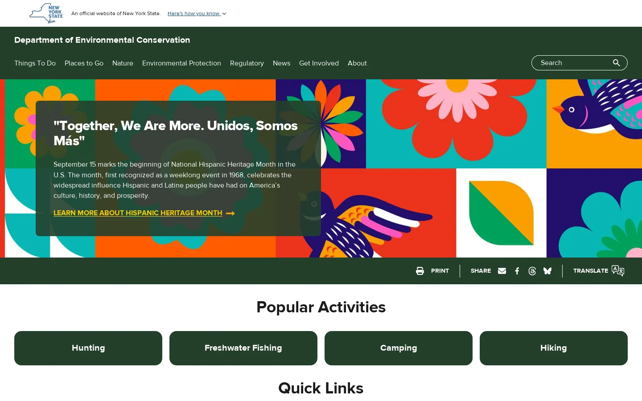
Task: Open the Camping activity
Action: [x=399, y=348]
